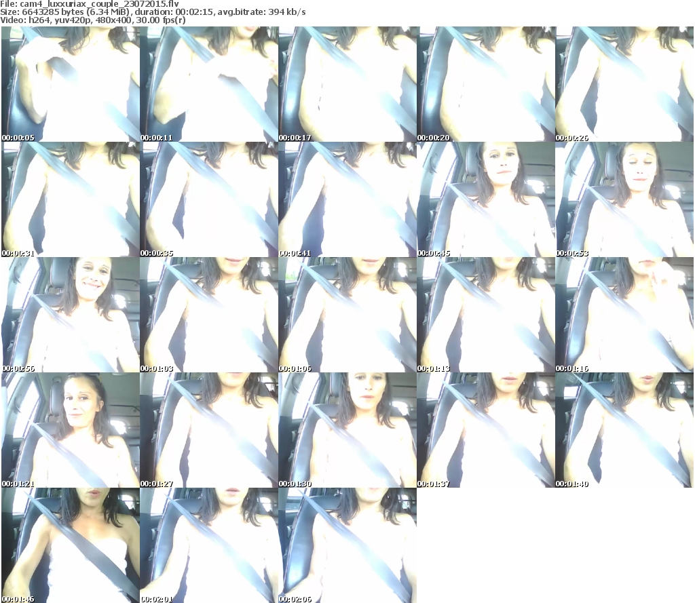The width and height of the screenshot is (695, 603).
Task: Open the frame stamped 00:00:31
Action: coord(71,199)
